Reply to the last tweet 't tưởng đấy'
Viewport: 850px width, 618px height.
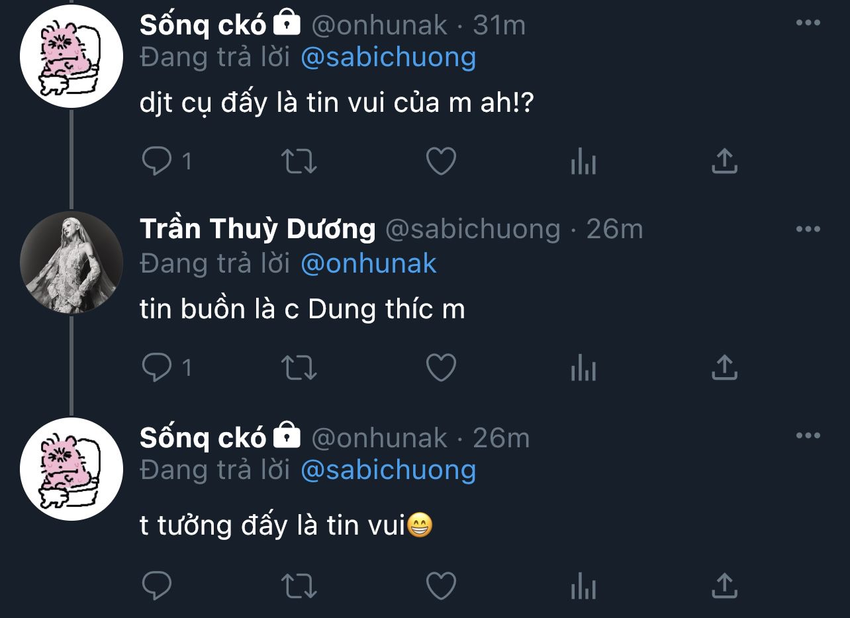coord(157,586)
